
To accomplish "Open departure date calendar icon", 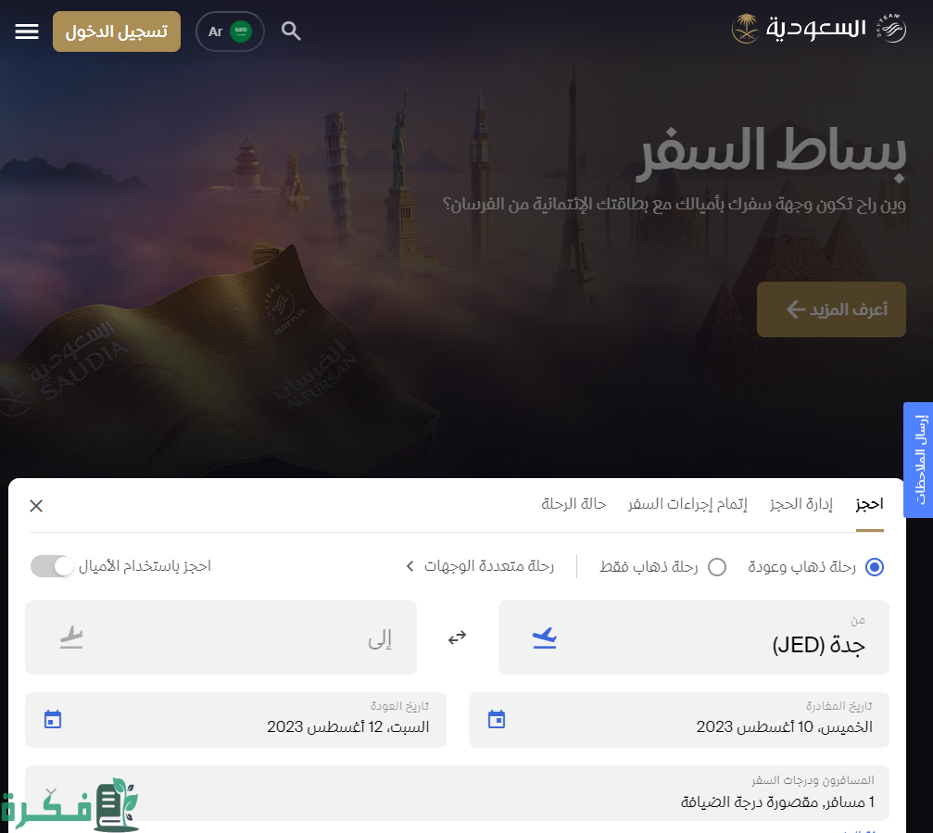I will (497, 719).
